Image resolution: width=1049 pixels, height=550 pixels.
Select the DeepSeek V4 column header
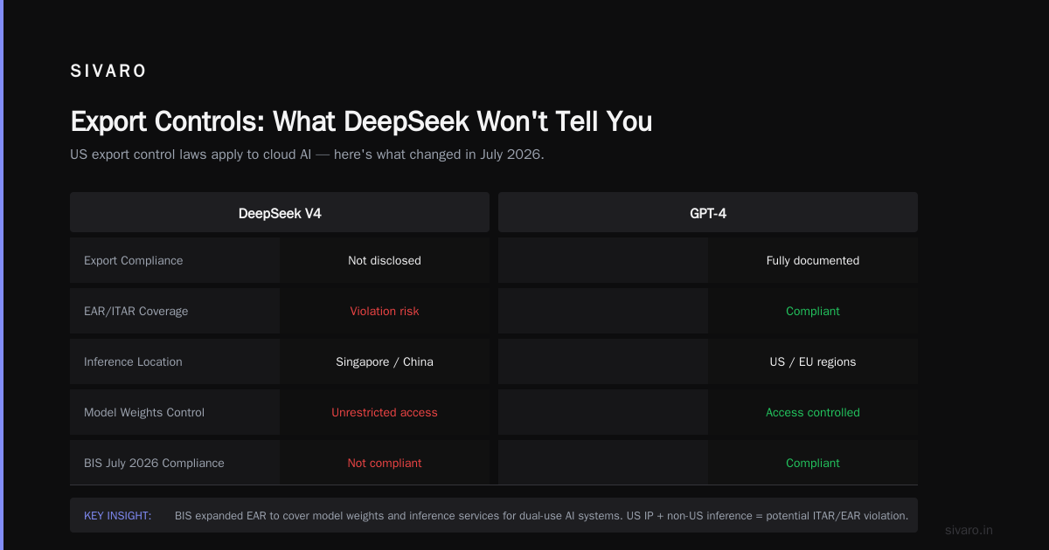280,212
